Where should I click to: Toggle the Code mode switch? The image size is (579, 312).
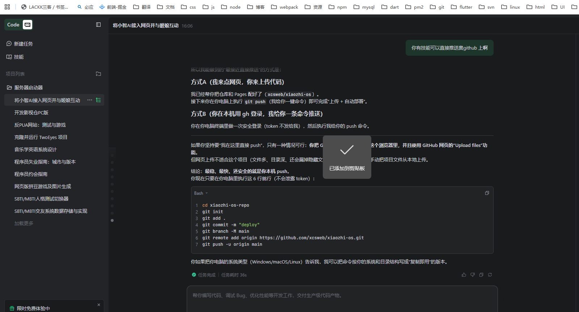pos(28,25)
